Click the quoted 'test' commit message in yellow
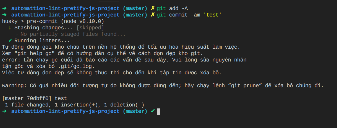 pyautogui.click(x=212, y=15)
